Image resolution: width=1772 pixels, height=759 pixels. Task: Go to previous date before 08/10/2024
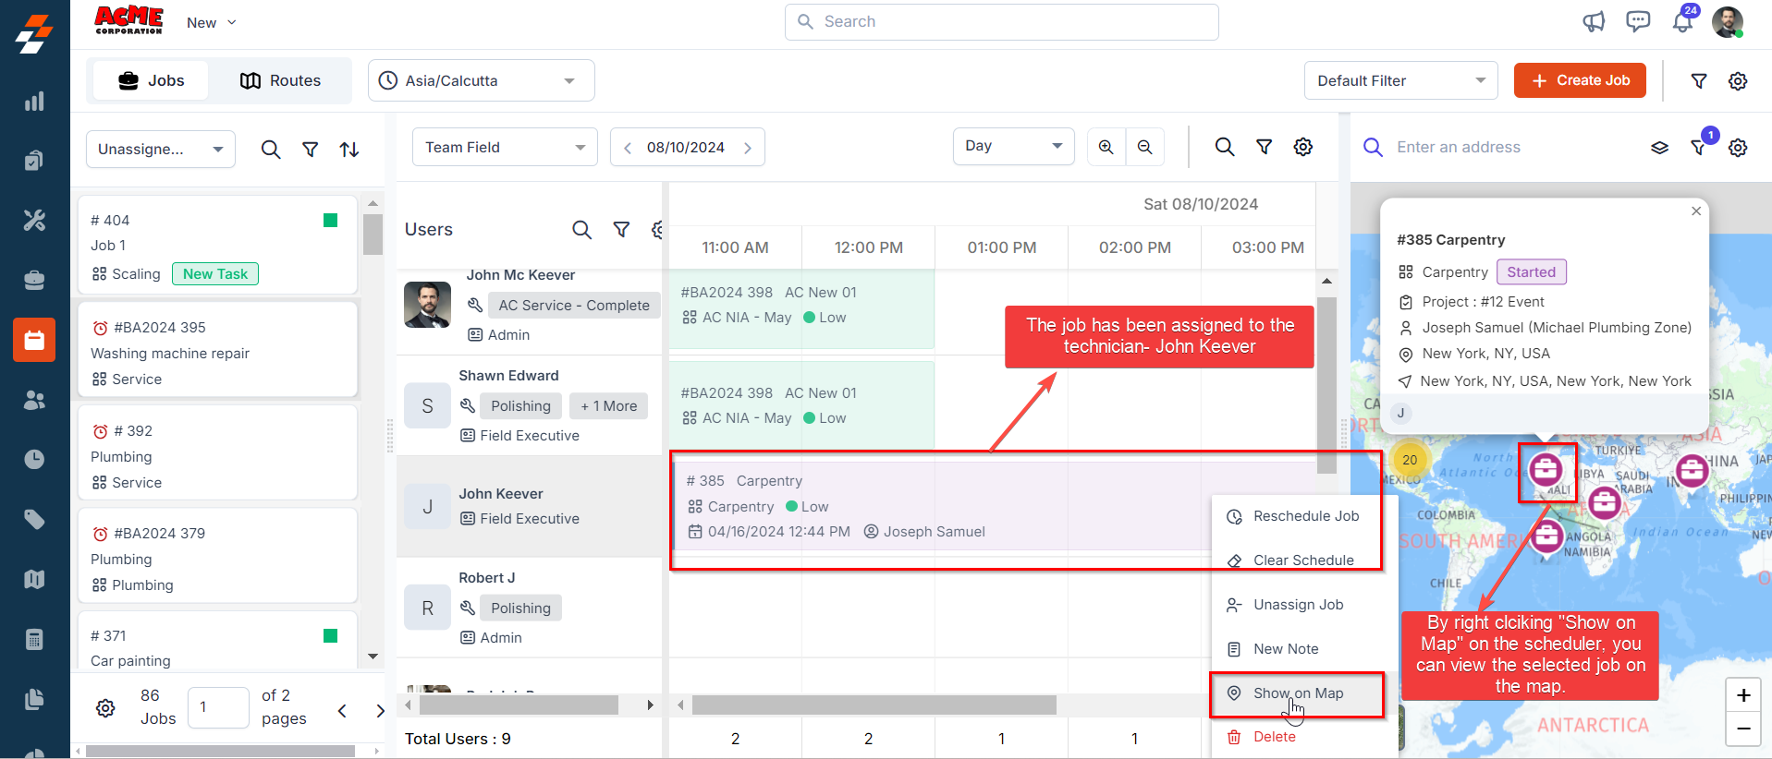click(x=628, y=148)
